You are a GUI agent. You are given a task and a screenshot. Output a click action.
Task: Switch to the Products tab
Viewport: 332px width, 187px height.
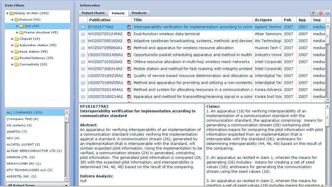pyautogui.click(x=139, y=13)
